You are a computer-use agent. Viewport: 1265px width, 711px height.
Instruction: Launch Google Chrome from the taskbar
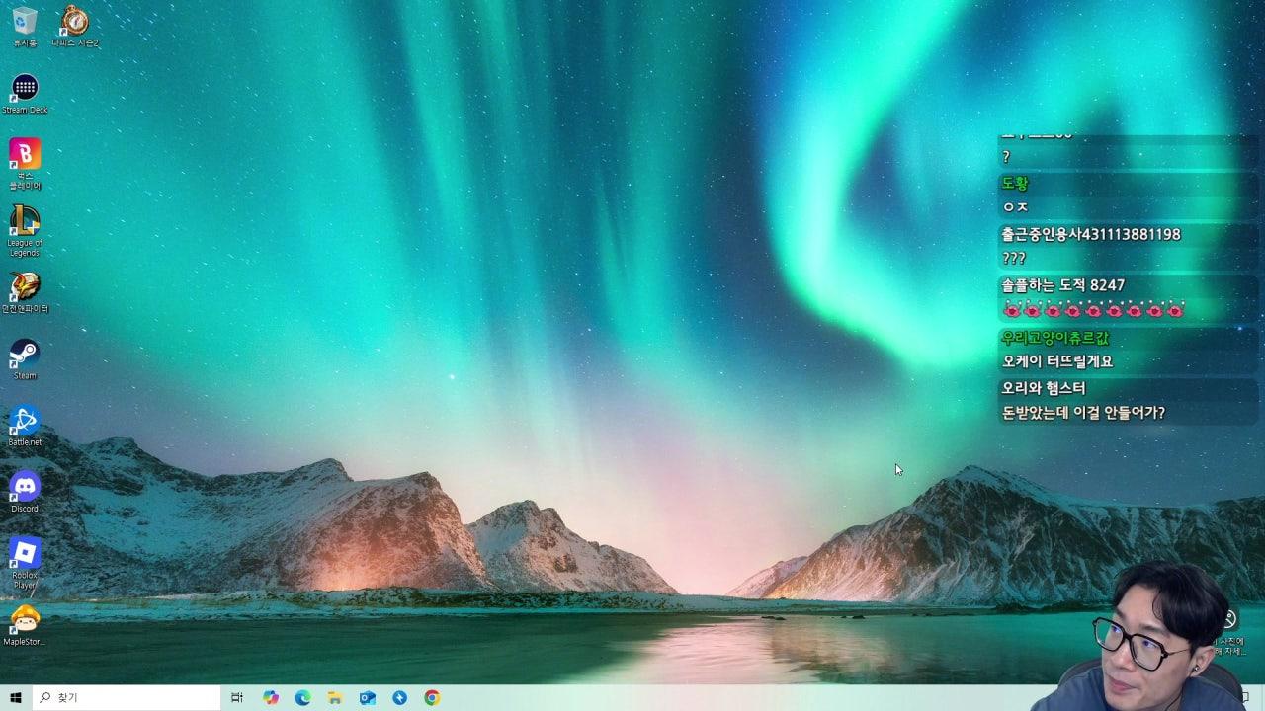(x=432, y=697)
